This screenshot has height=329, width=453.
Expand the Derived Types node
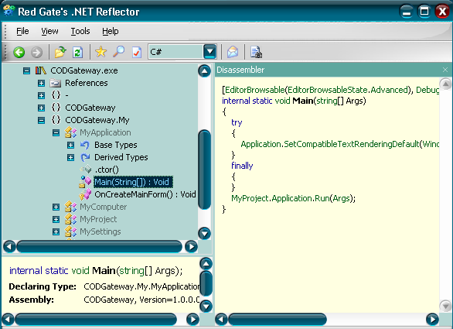71,158
